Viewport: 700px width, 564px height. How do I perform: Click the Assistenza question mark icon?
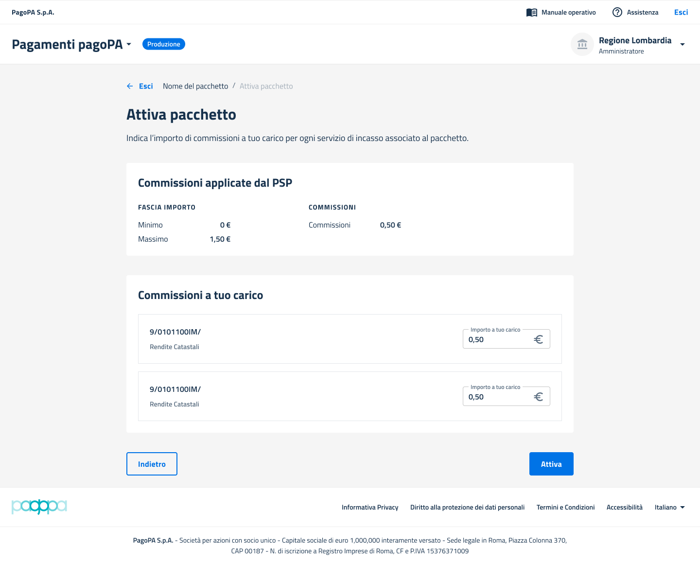617,13
